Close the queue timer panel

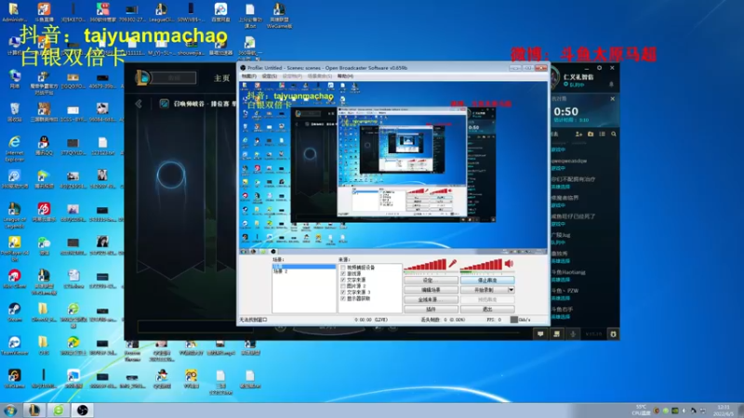tap(613, 99)
